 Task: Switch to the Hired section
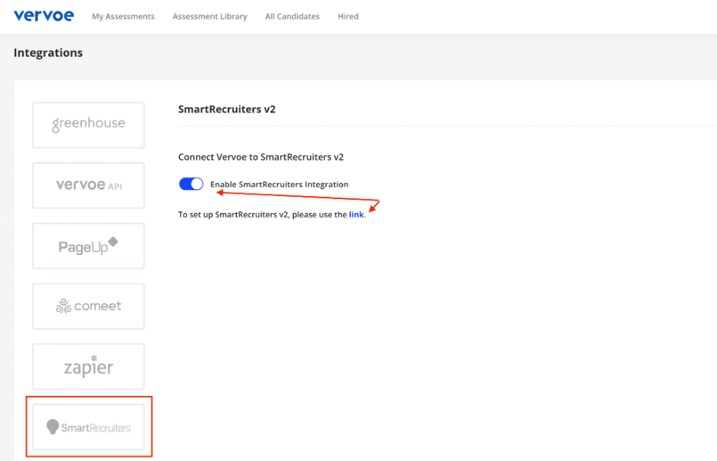pyautogui.click(x=348, y=16)
